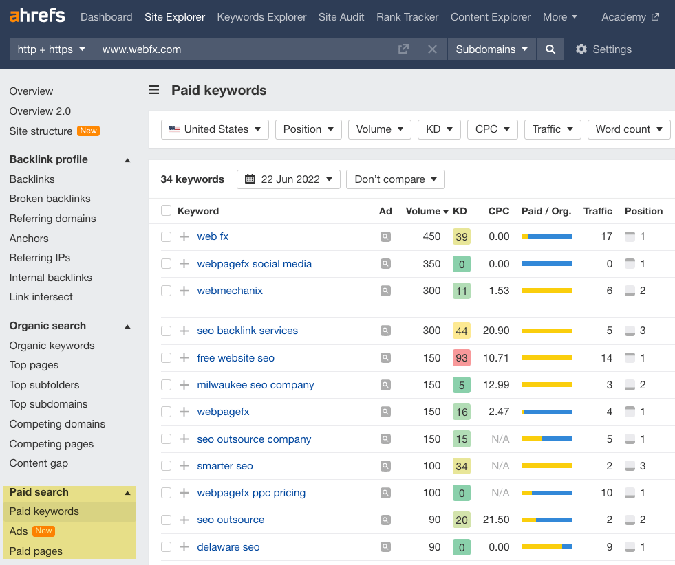Open the Subdomains mode dropdown
The width and height of the screenshot is (675, 565).
point(491,49)
